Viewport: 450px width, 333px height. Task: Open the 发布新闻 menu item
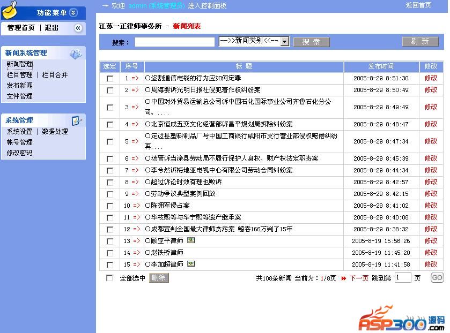[x=20, y=86]
